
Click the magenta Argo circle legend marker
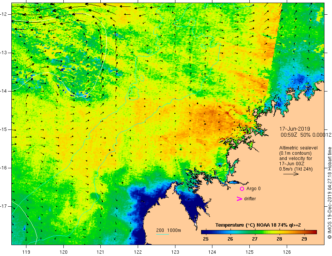coord(242,189)
